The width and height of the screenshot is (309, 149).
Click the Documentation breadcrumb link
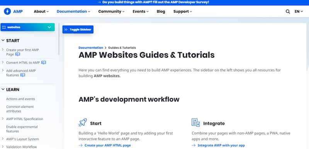coord(91,48)
